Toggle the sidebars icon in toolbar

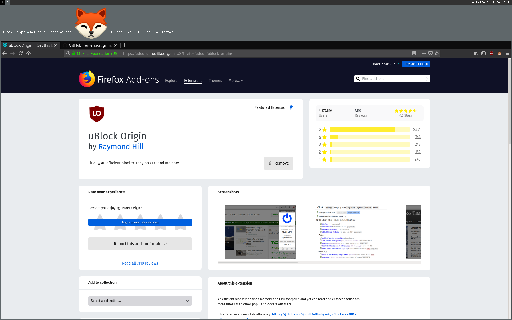pyautogui.click(x=483, y=53)
